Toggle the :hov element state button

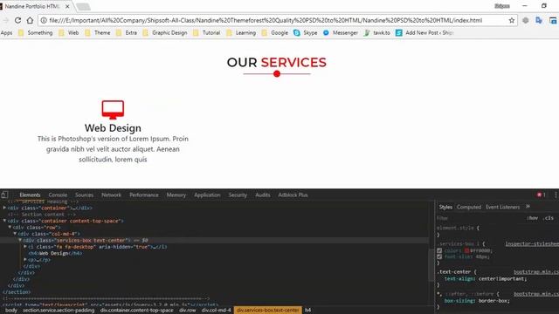click(533, 218)
